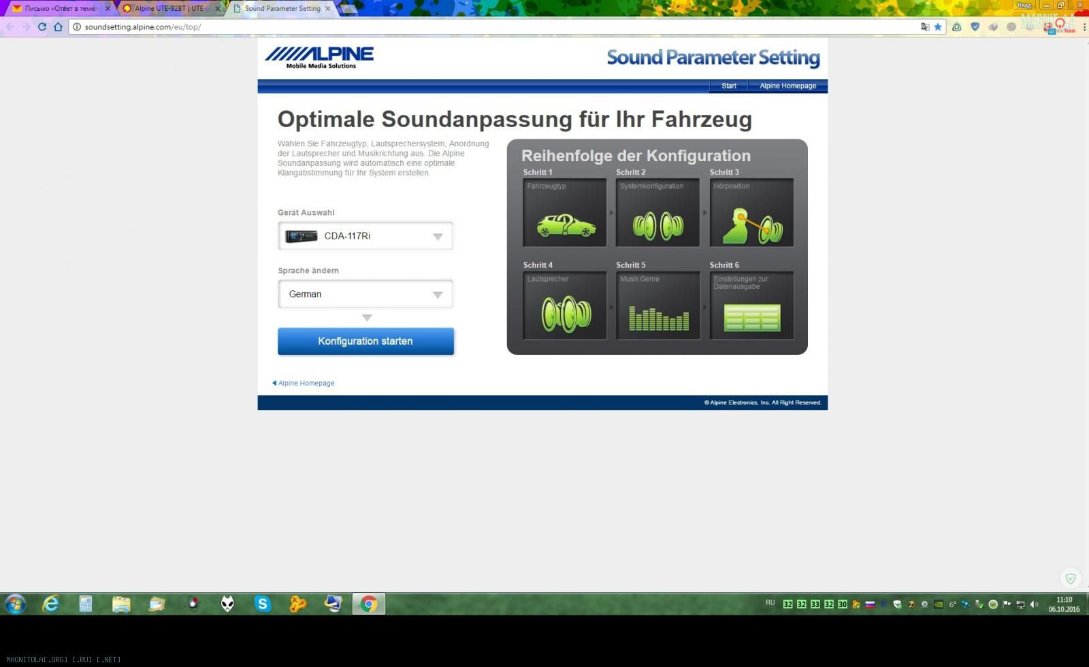Open Calculator from the taskbar

coord(86,603)
